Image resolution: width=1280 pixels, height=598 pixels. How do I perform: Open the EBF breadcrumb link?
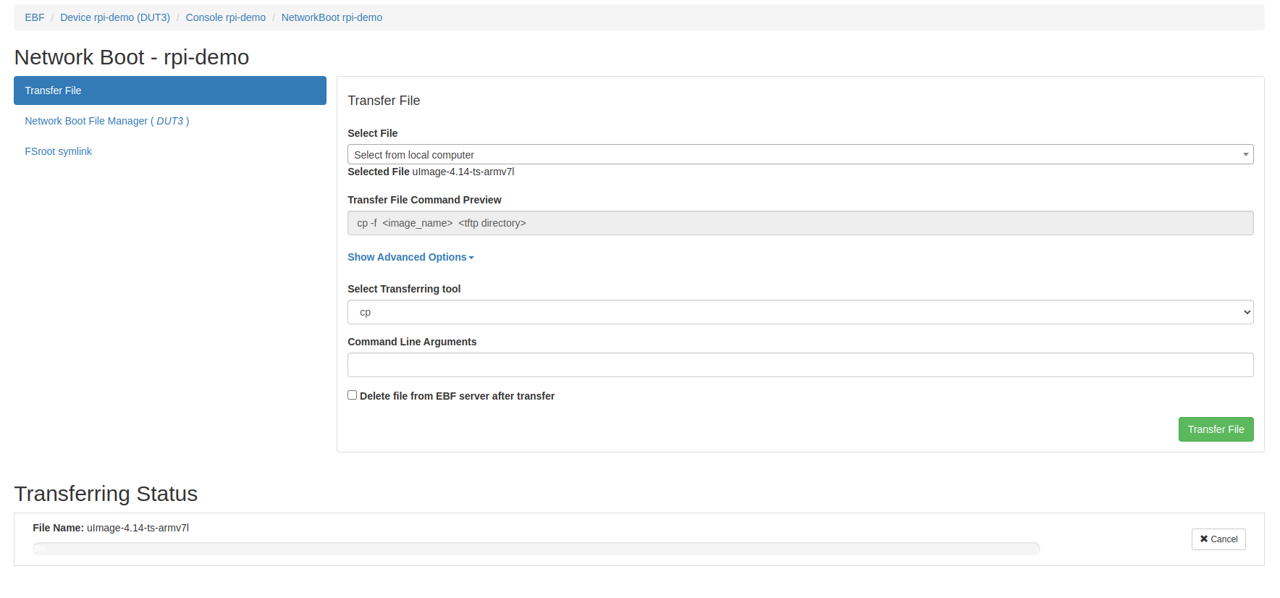pyautogui.click(x=35, y=17)
